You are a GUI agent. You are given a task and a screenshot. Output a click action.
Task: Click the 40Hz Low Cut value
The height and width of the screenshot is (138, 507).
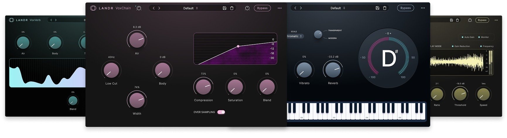[111, 57]
